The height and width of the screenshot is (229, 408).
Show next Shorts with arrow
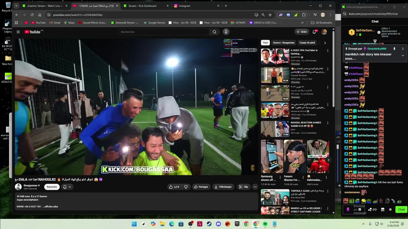(x=328, y=160)
